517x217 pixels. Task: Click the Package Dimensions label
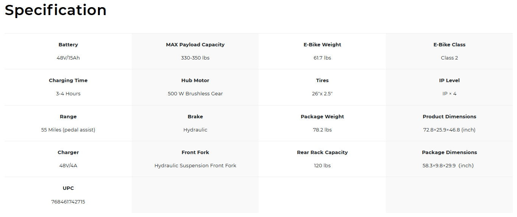[449, 152]
